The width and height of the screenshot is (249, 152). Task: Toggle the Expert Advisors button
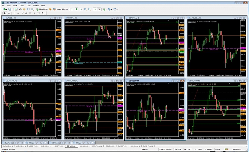pyautogui.click(x=61, y=10)
